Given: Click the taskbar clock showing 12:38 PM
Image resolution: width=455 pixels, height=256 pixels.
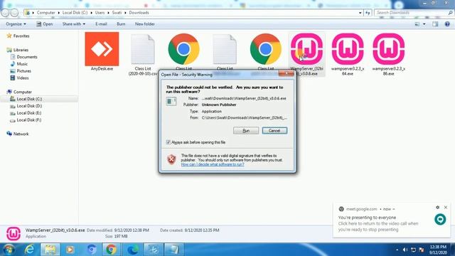Looking at the screenshot, I should pos(438,250).
